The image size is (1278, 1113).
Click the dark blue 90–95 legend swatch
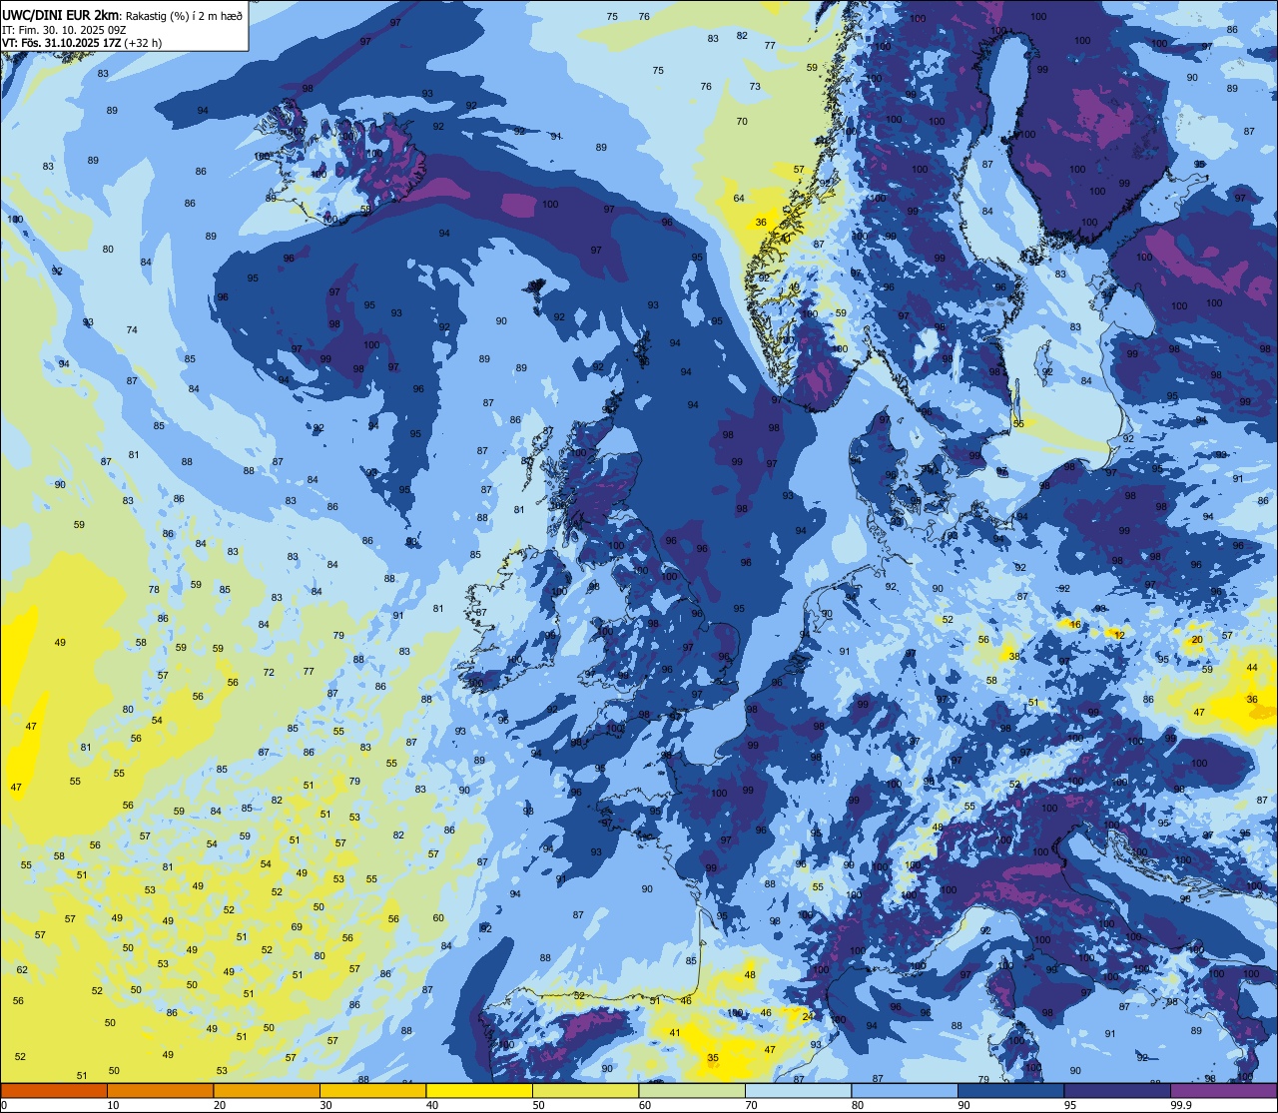click(1010, 1090)
